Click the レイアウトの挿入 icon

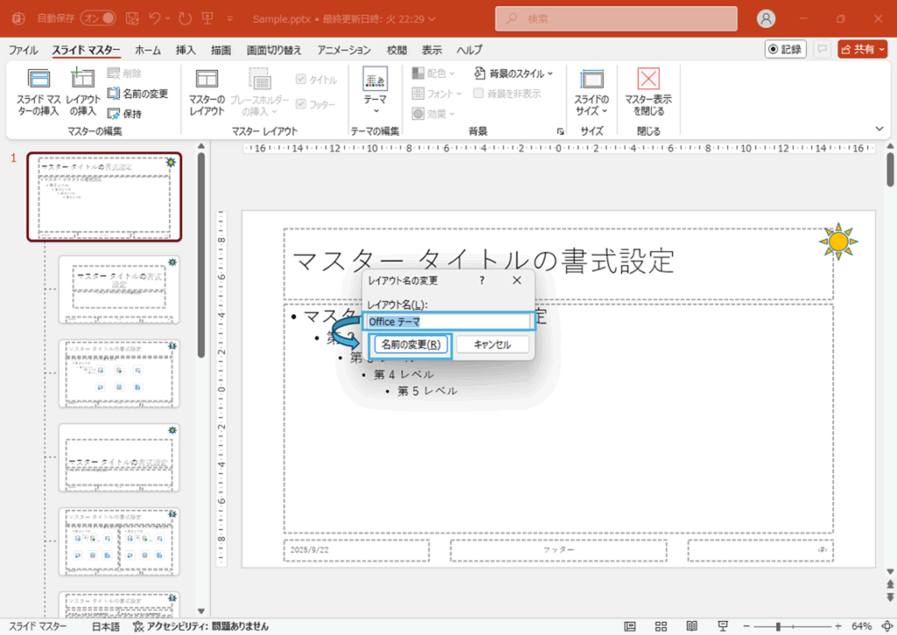pyautogui.click(x=83, y=81)
